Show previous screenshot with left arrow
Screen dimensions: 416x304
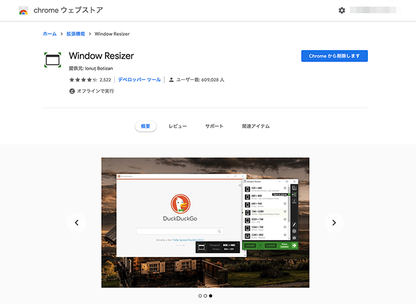click(x=77, y=223)
